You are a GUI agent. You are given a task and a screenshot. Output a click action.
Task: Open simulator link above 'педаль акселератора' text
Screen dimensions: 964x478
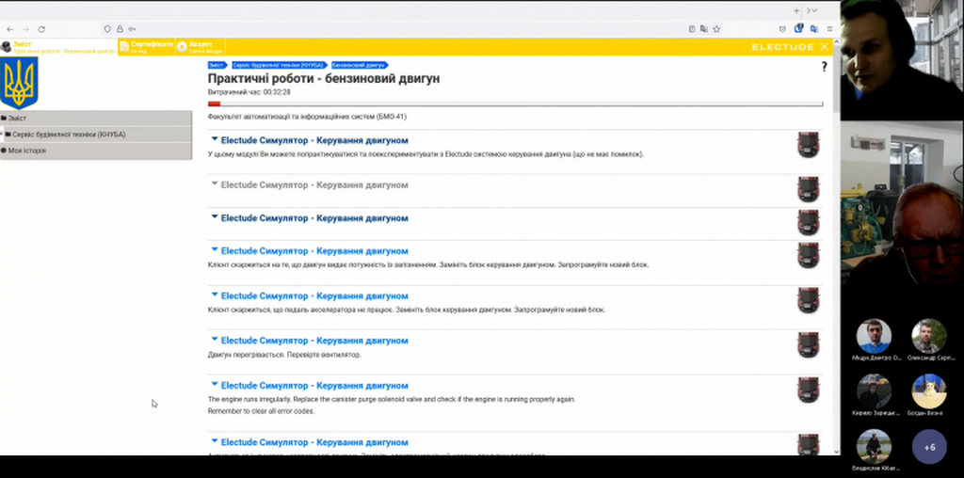point(314,295)
